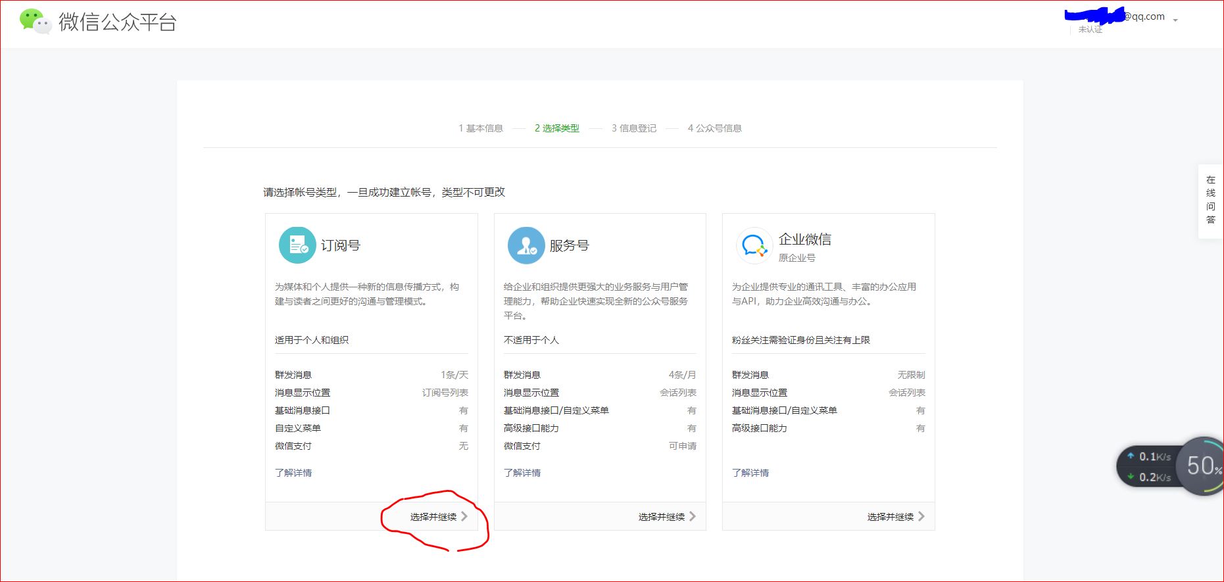The width and height of the screenshot is (1224, 582).
Task: Click 粉丝关注需验证身份且关注有上限 text
Action: pyautogui.click(x=801, y=340)
